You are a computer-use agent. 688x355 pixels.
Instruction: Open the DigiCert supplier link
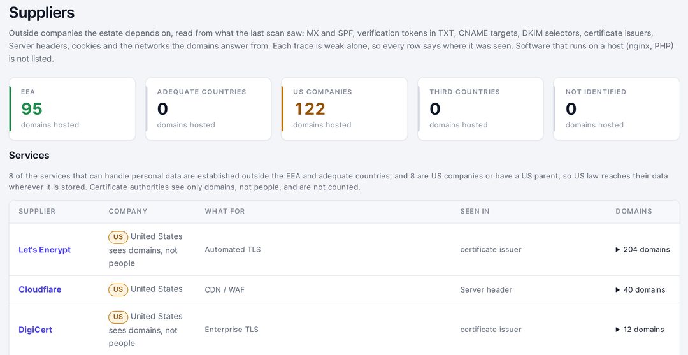tap(35, 330)
